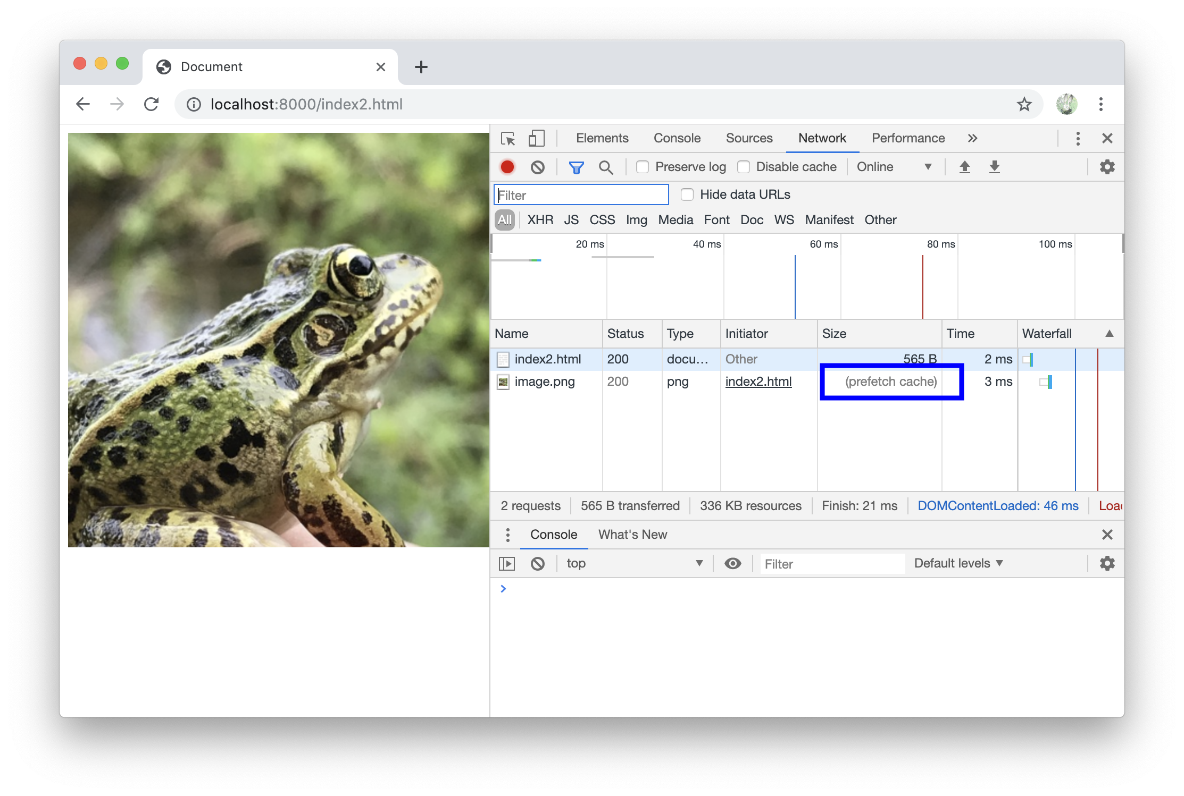Open Network settings gear icon
This screenshot has width=1184, height=796.
coord(1107,167)
